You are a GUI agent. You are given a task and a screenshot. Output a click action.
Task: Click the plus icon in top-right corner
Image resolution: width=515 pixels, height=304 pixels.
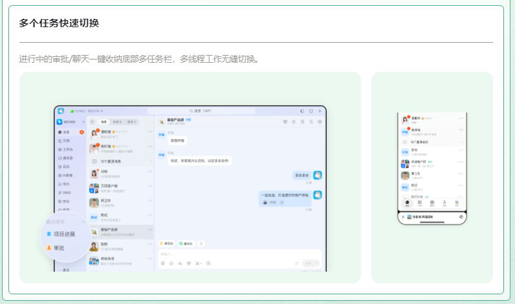tap(320, 111)
